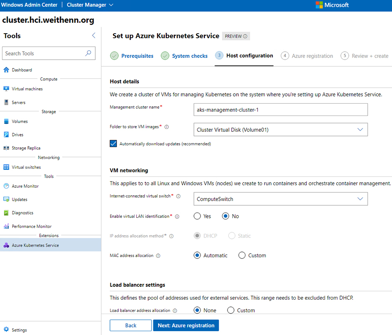Viewport: 392px width, 335px height.
Task: Click the PREVIEW badge label
Action: pyautogui.click(x=236, y=36)
